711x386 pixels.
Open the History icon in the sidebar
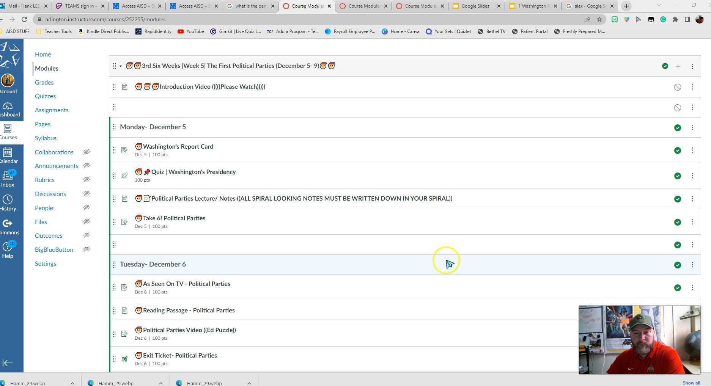[8, 203]
